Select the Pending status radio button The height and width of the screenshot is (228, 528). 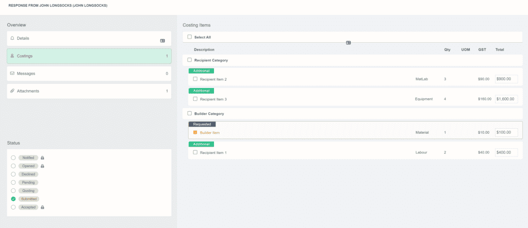tap(13, 182)
